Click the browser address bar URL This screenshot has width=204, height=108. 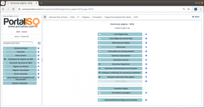pyautogui.click(x=58, y=9)
